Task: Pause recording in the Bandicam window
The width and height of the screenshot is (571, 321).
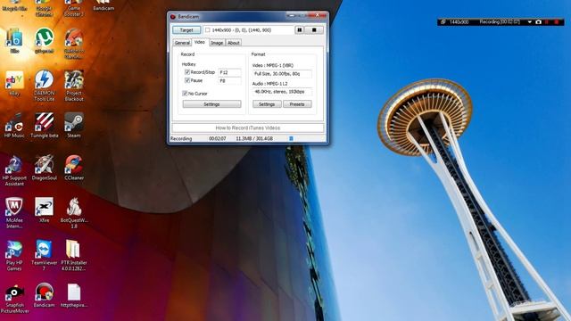Action: [300, 29]
